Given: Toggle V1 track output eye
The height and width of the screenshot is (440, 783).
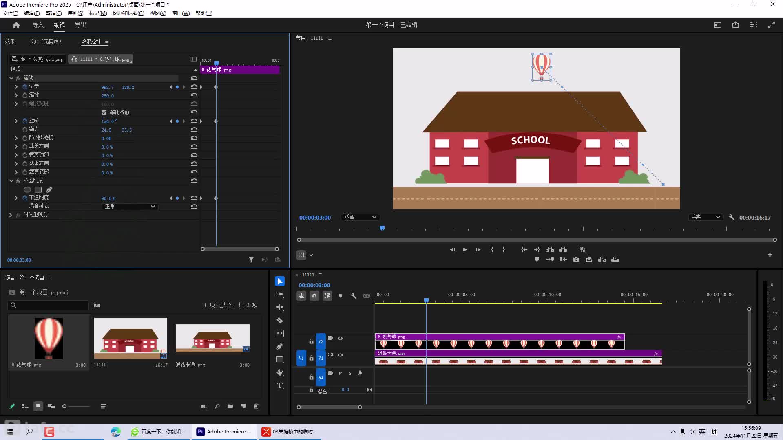Looking at the screenshot, I should tap(341, 355).
